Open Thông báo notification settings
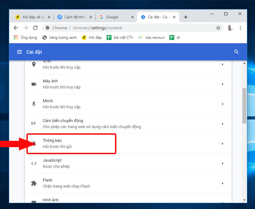This screenshot has height=209, width=255. (x=128, y=144)
